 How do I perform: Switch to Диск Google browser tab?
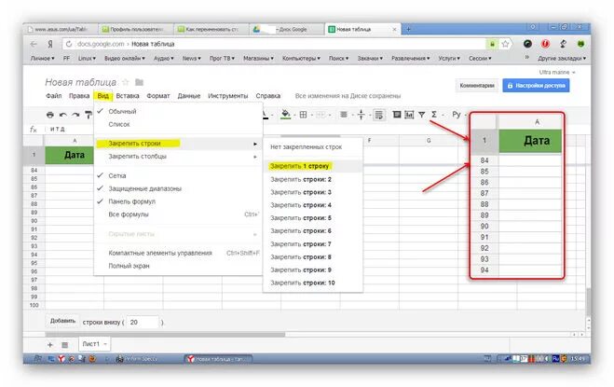click(286, 30)
